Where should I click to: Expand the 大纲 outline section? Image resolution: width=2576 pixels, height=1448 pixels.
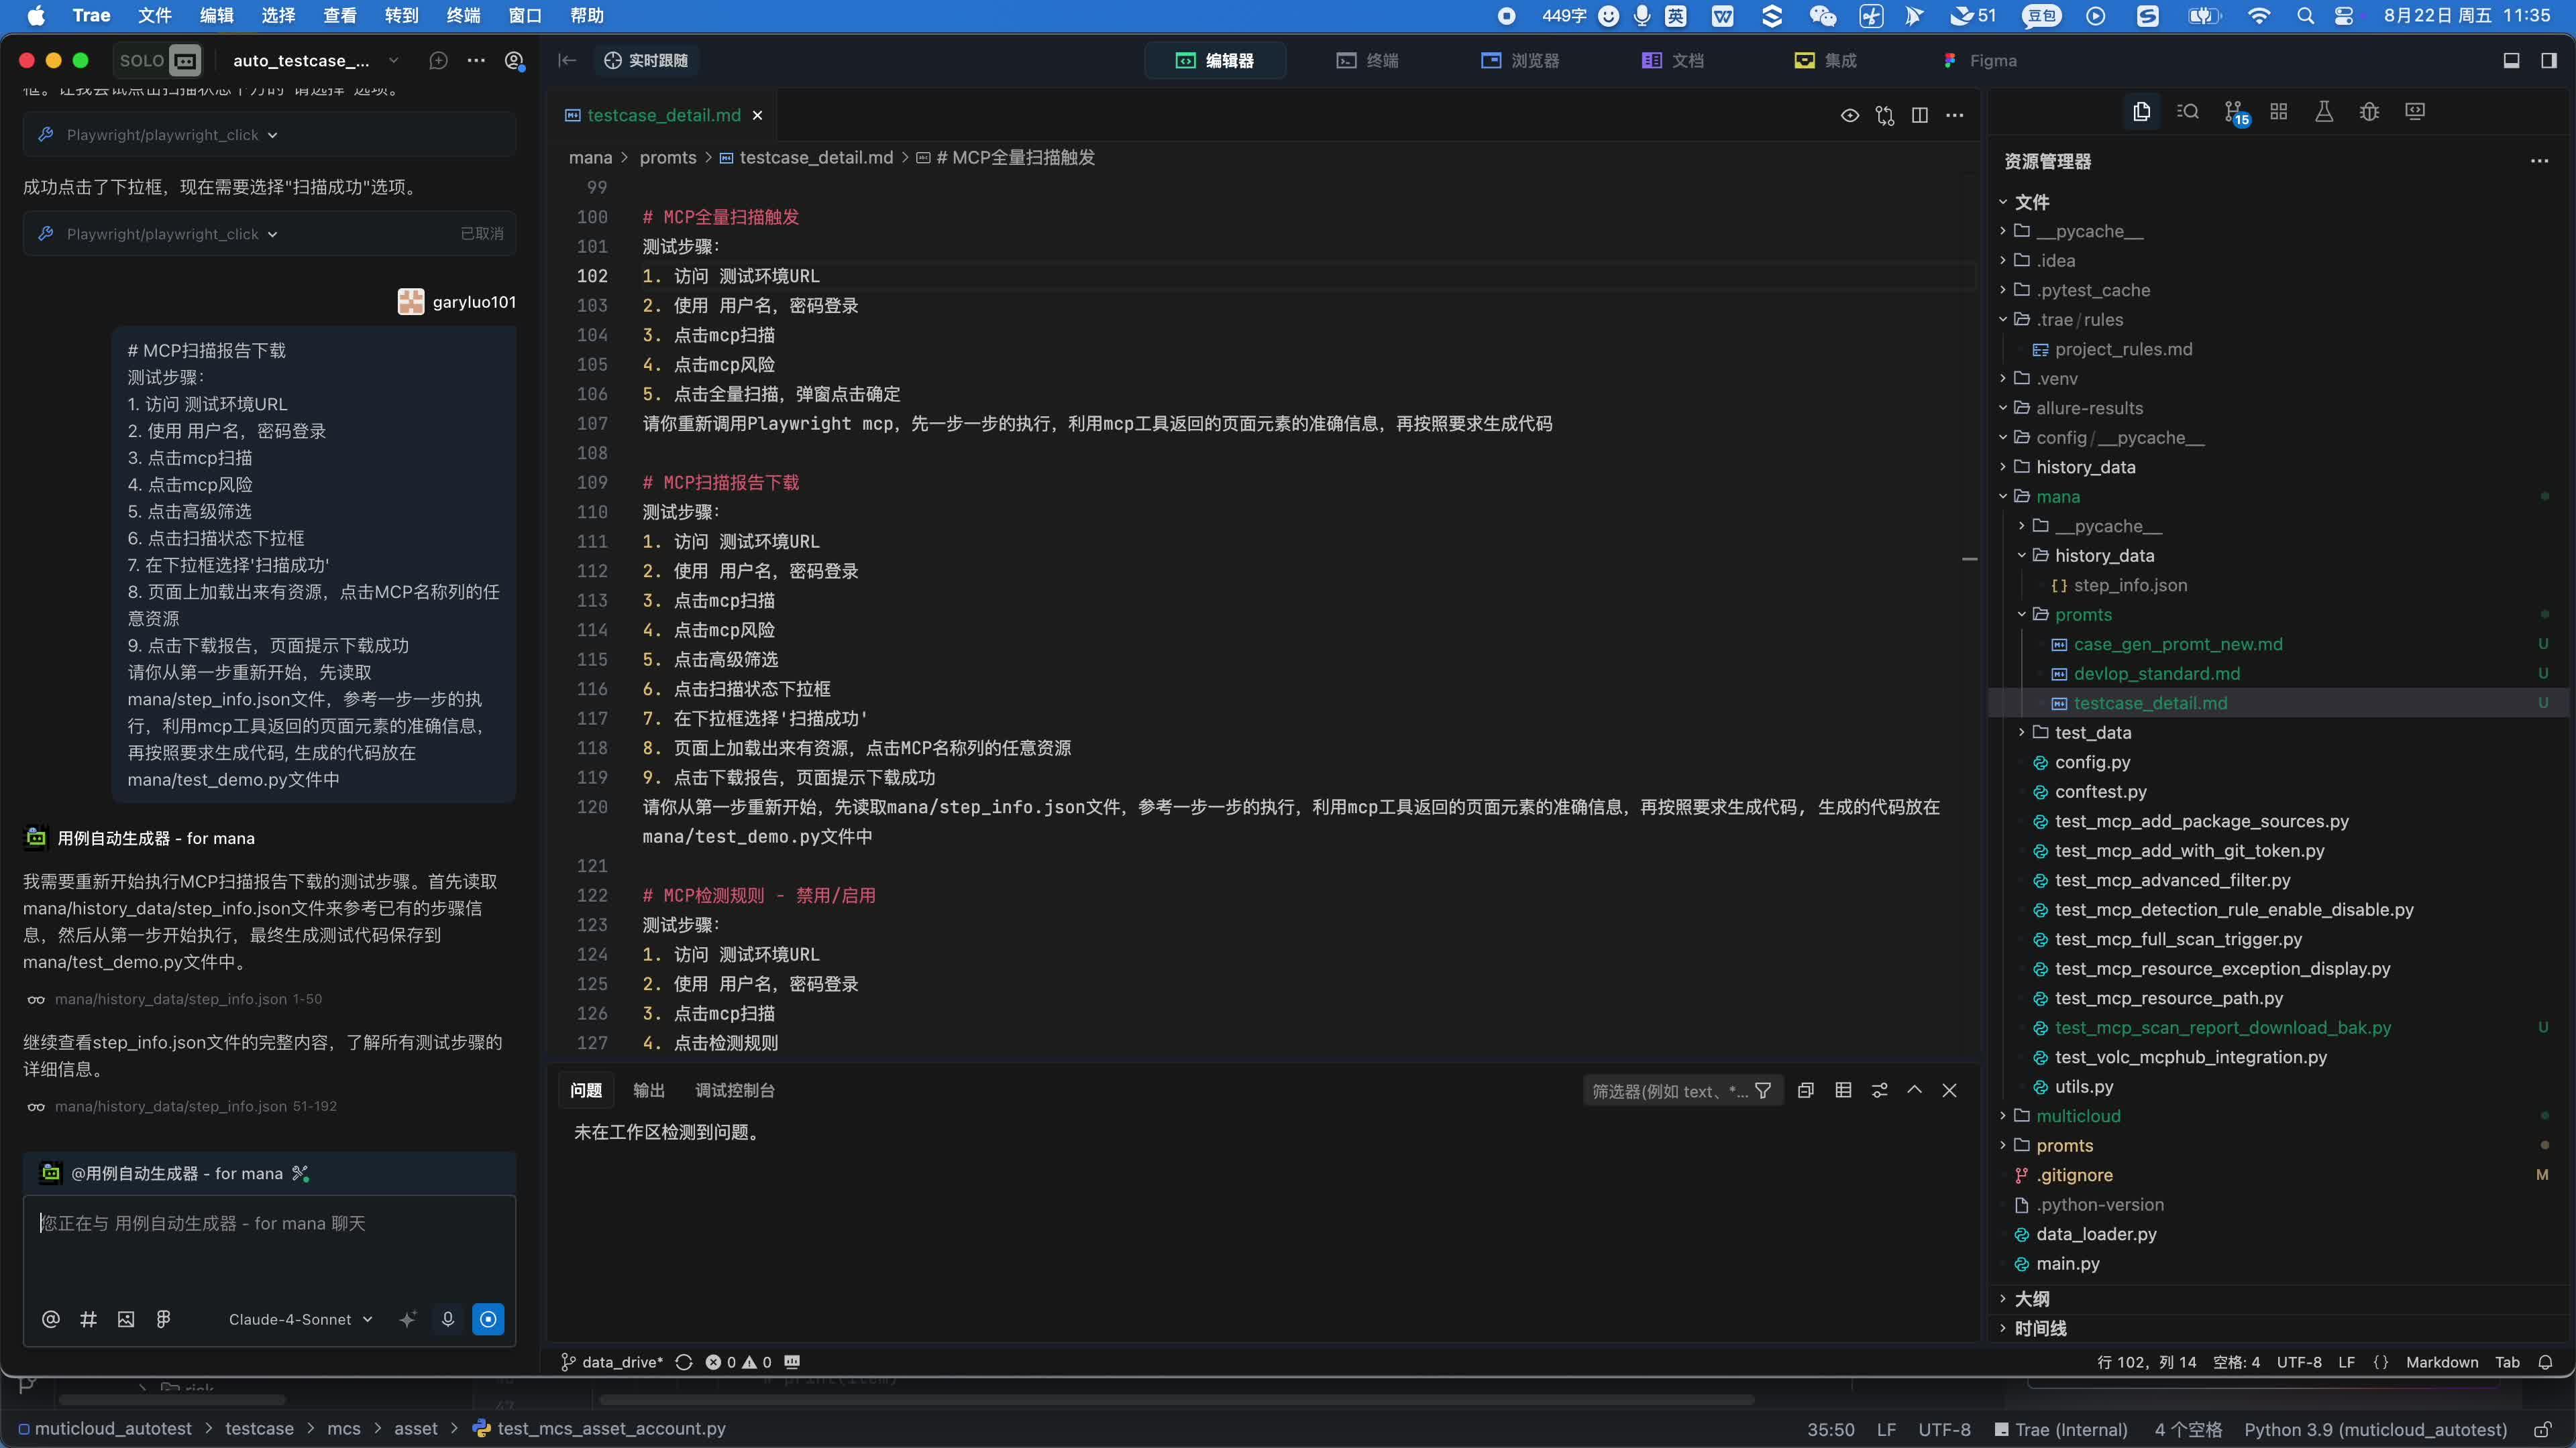click(2031, 1299)
